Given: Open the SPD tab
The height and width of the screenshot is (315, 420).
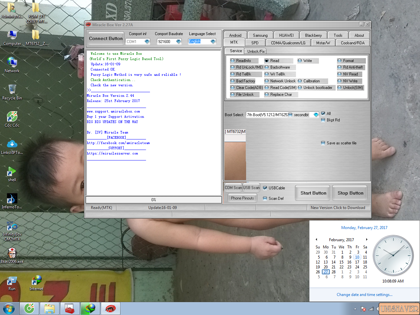Looking at the screenshot, I should pos(255,43).
